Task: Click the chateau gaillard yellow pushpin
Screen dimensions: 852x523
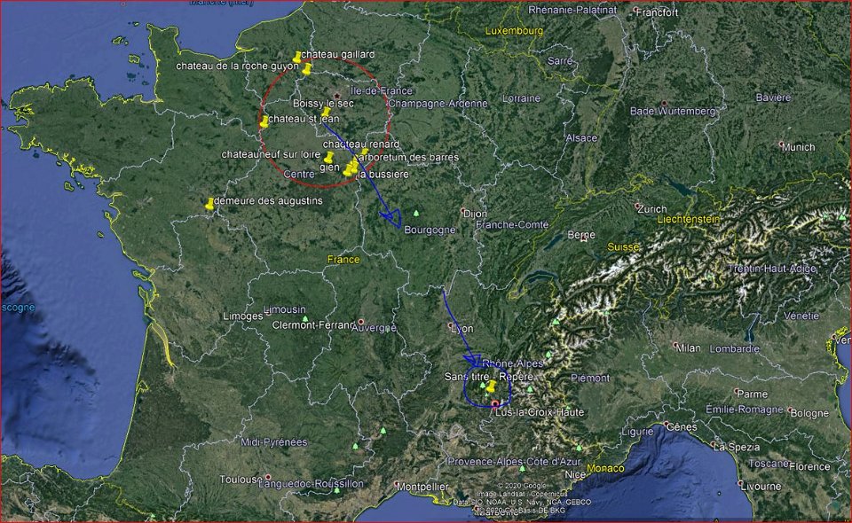Action: 297,58
